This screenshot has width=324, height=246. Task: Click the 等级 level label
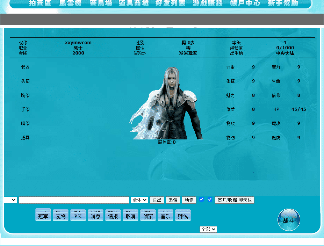[236, 43]
